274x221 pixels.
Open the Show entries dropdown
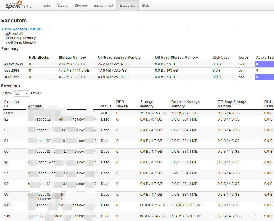(21, 93)
